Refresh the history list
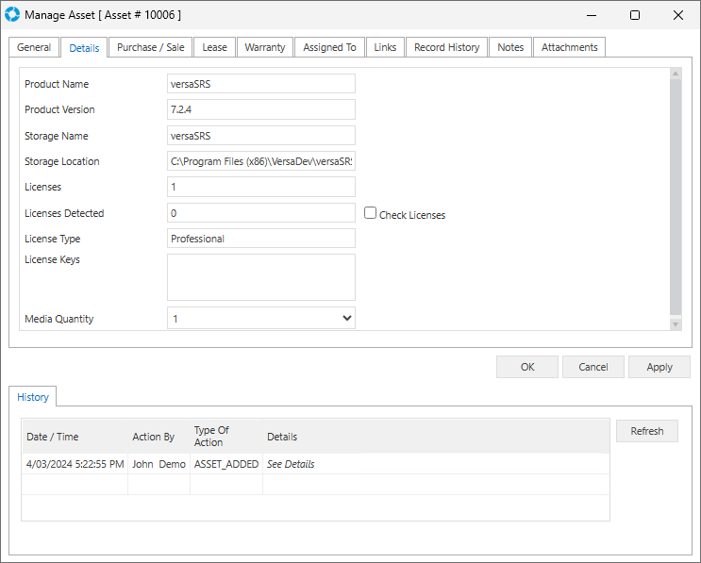 (646, 431)
